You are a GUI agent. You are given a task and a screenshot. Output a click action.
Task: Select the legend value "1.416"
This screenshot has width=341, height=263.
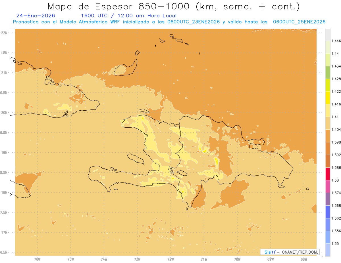coord(336,104)
